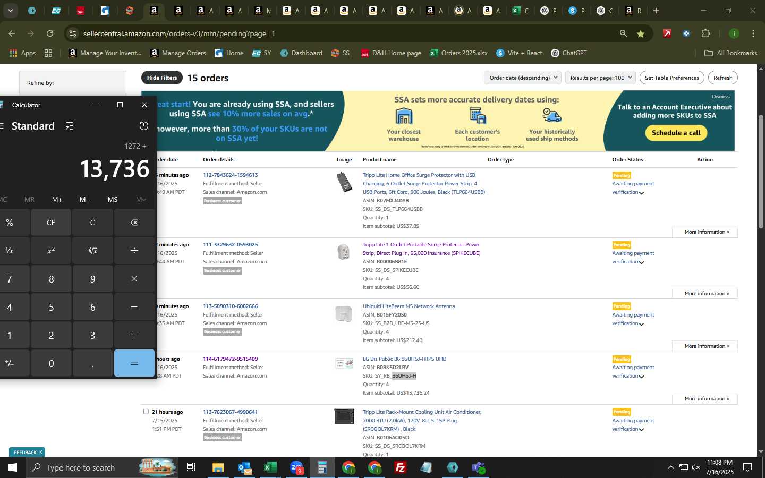Open Windows notification center
This screenshot has width=765, height=478.
coord(747,467)
